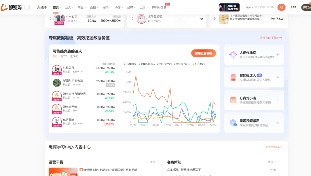
Task: Click 东方甄选 name text
Action: 69,120
